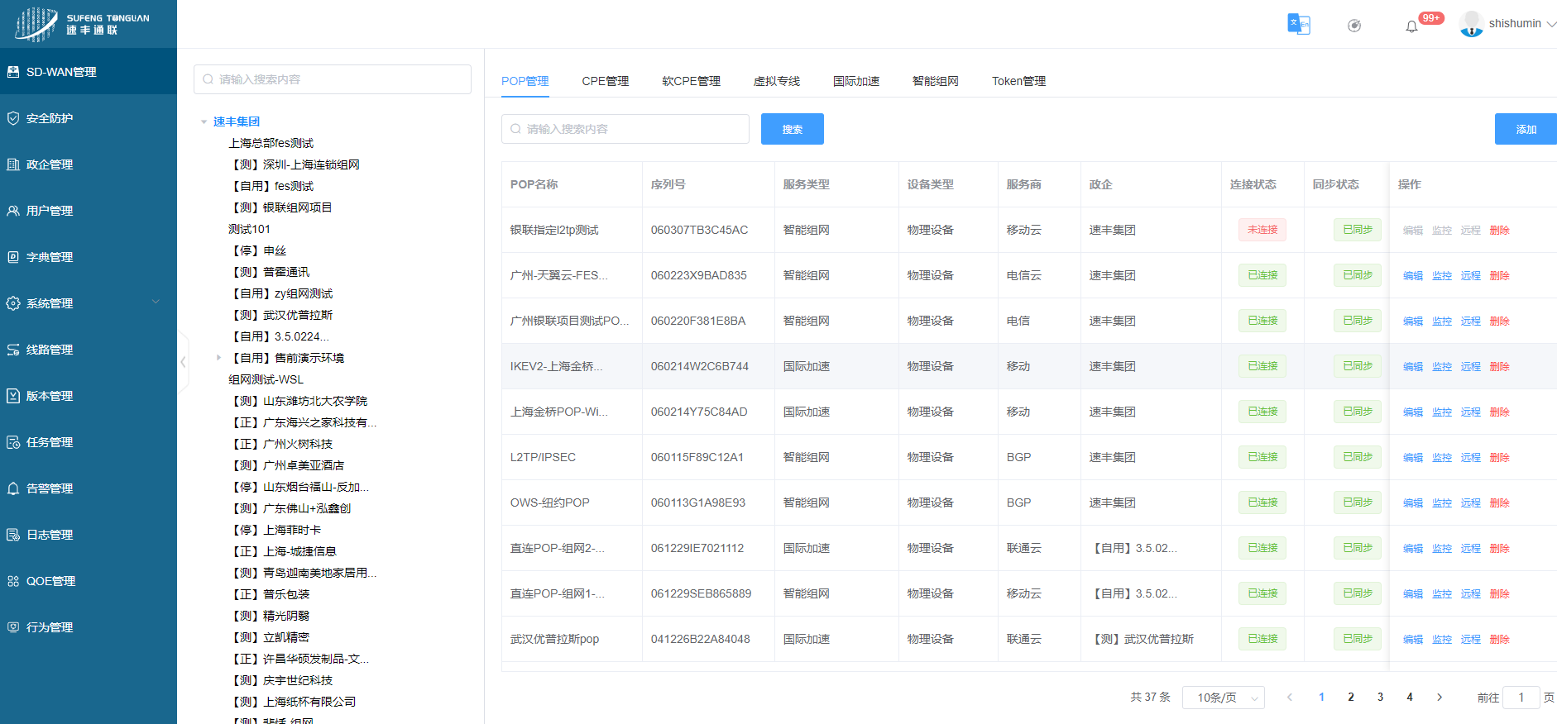
Task: Click the Sufeng Tonguan logo
Action: 83,24
